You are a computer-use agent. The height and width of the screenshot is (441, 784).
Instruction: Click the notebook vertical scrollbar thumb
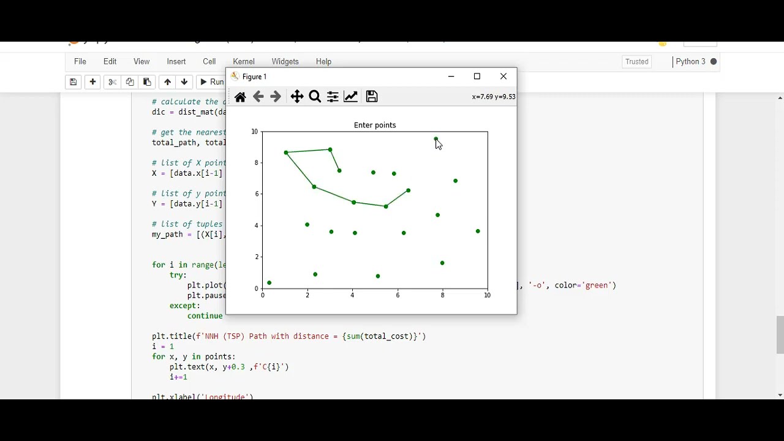780,335
